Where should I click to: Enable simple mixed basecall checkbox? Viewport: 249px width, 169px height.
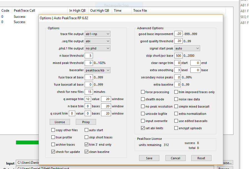(x=176, y=106)
